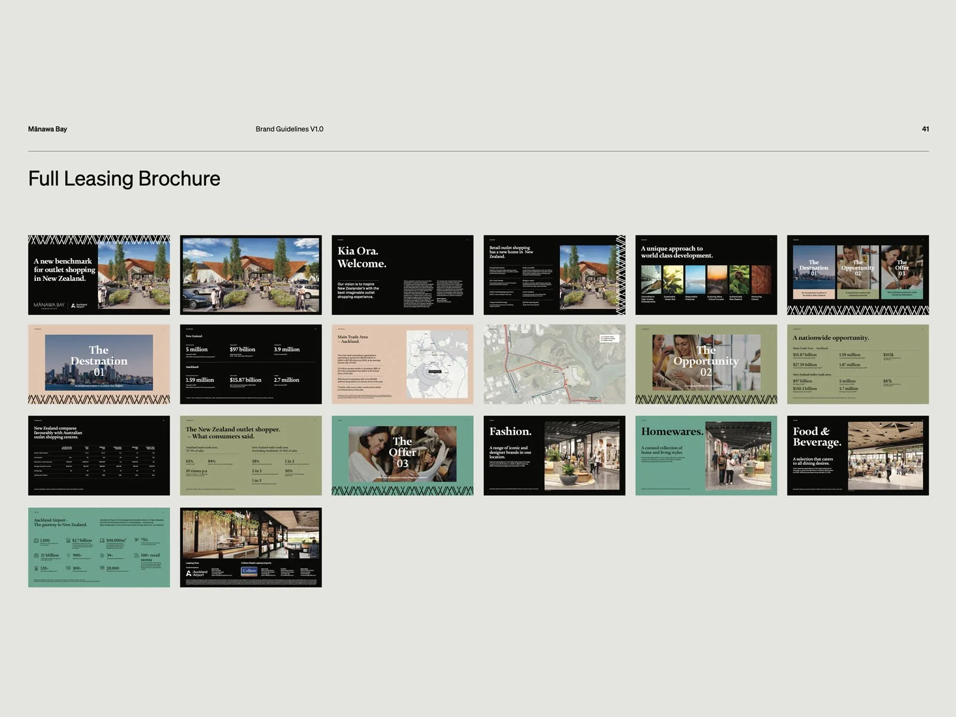Select the aerial route map slide
The width and height of the screenshot is (956, 717).
[x=554, y=364]
